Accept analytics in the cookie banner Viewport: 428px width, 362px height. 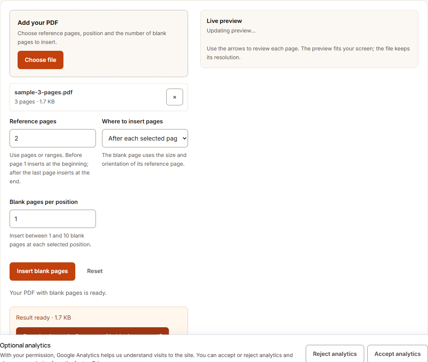[397, 354]
